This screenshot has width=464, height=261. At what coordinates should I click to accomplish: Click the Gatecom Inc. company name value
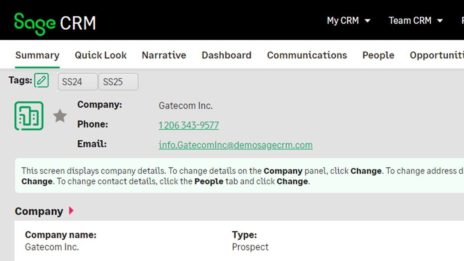point(52,247)
